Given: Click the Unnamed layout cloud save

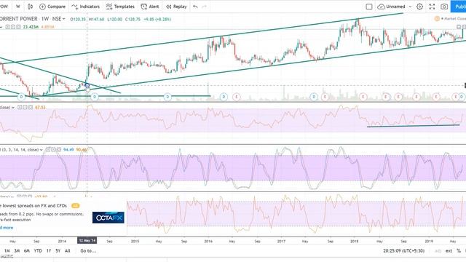Looking at the screenshot, I should 391,7.
